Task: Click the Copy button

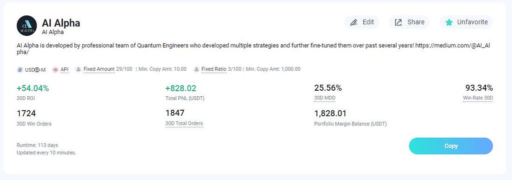Action: coord(450,146)
